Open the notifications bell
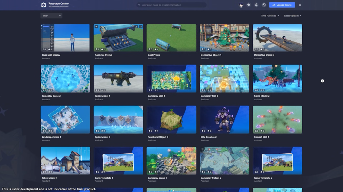Screen dimensions: 343x192 click(x=257, y=5)
